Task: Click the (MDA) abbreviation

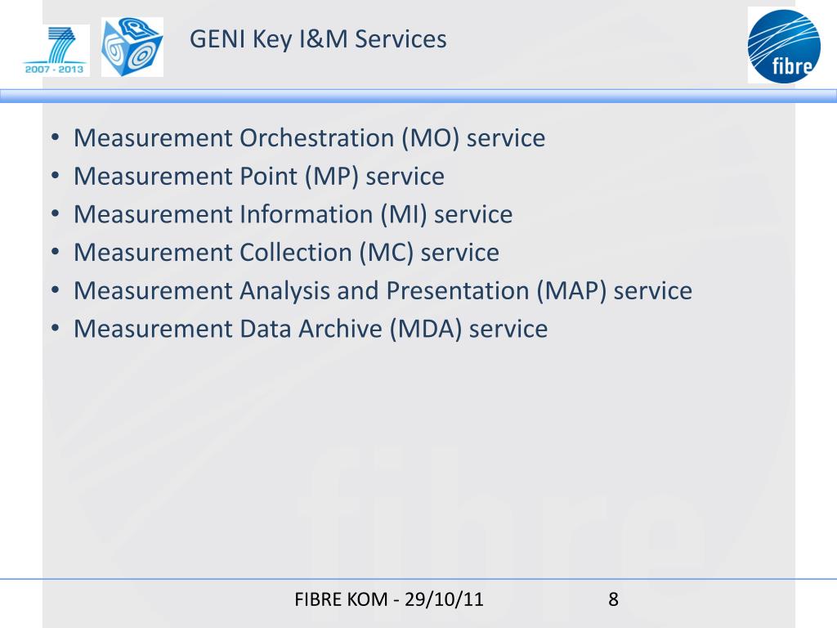Action: (425, 329)
